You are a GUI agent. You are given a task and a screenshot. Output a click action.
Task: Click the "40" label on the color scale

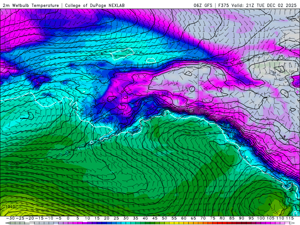pos(145,218)
